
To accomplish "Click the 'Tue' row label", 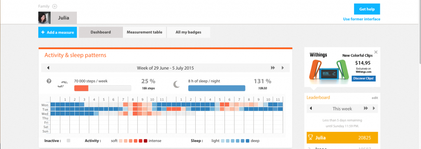I will pyautogui.click(x=45, y=109).
